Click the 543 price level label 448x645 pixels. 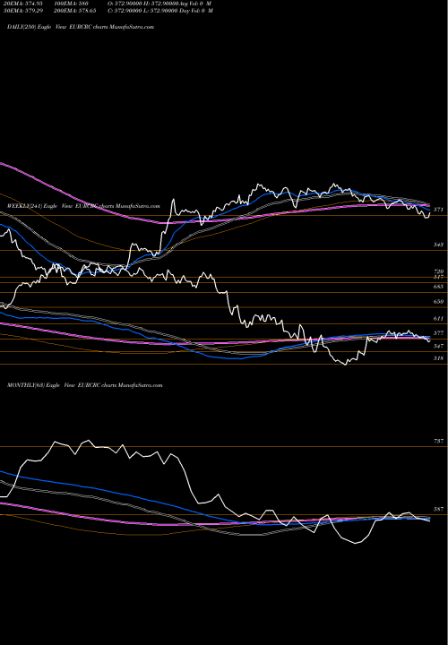pyautogui.click(x=438, y=245)
